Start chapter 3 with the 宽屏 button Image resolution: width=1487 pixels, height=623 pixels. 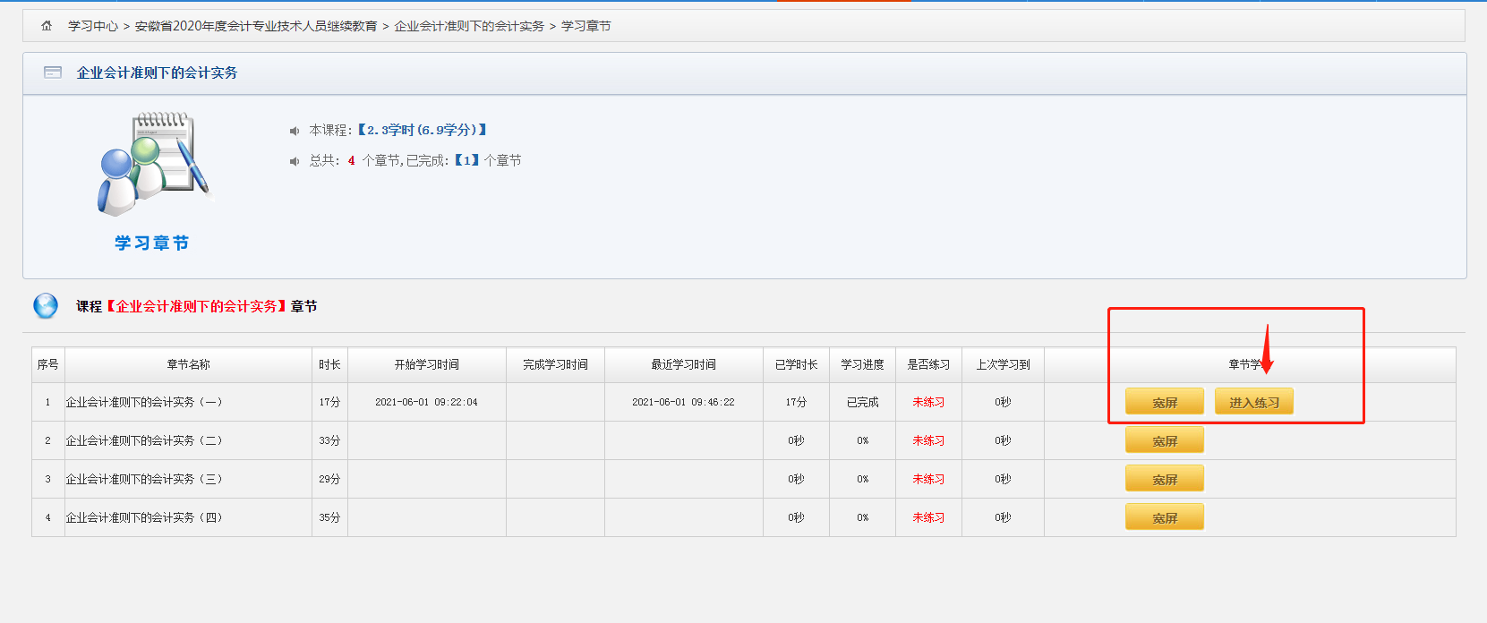(1164, 480)
